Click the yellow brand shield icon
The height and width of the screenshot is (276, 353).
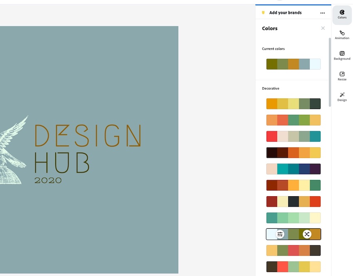click(263, 13)
